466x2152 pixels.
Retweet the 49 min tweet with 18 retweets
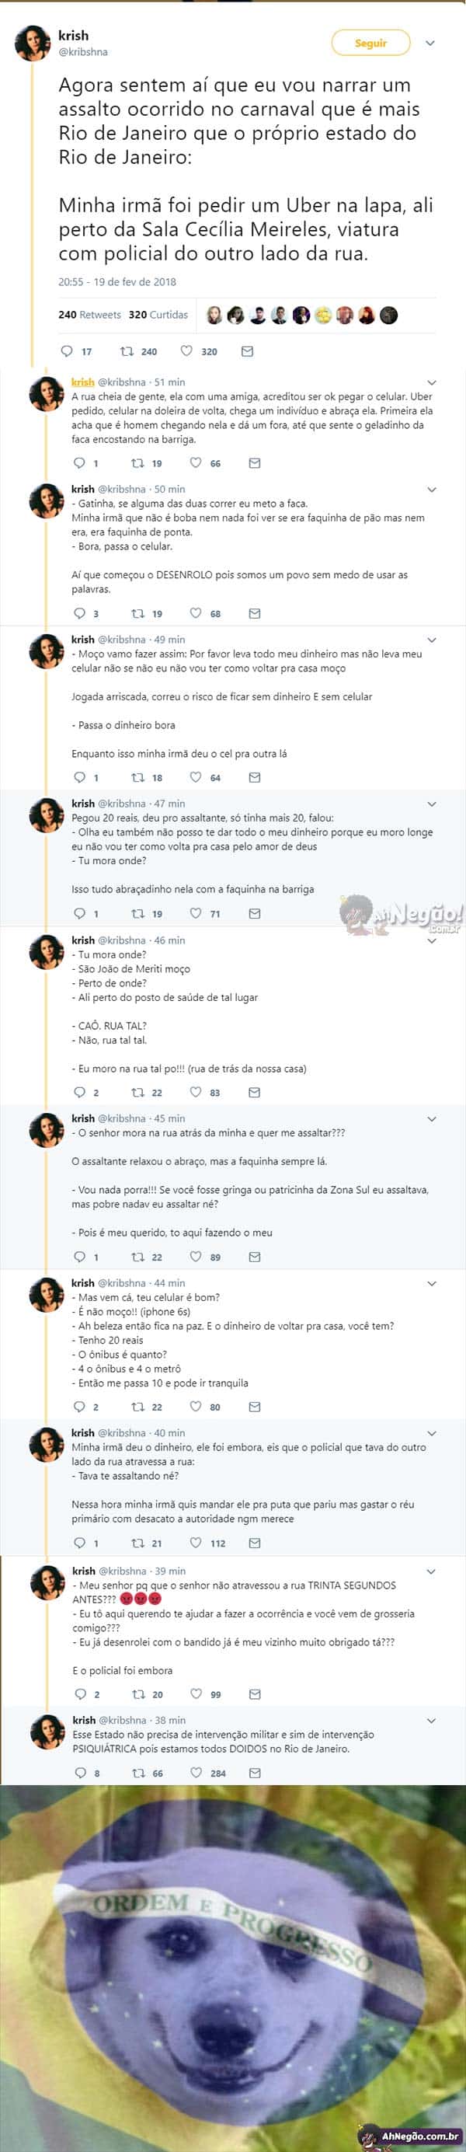(137, 777)
